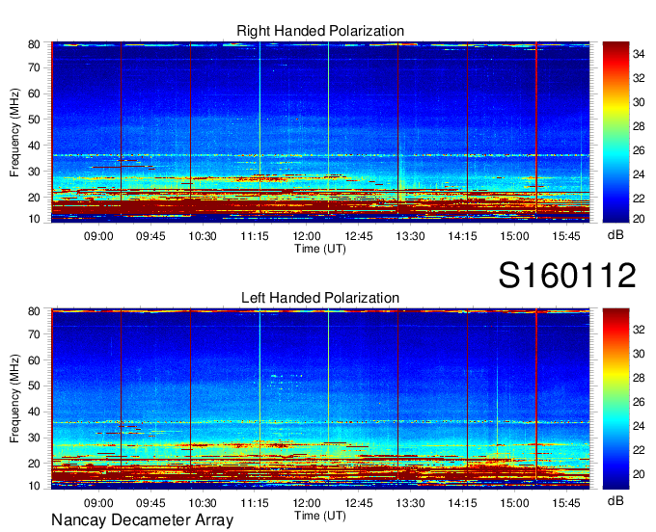Click the 09:00 tick under Right Handed plot
The height and width of the screenshot is (532, 656).
(x=98, y=236)
